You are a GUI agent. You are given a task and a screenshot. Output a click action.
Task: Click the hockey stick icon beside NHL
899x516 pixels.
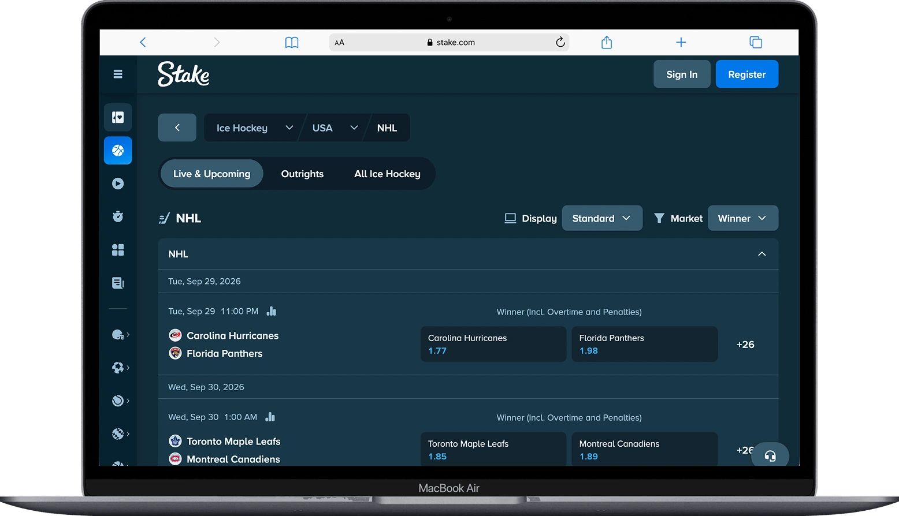164,218
